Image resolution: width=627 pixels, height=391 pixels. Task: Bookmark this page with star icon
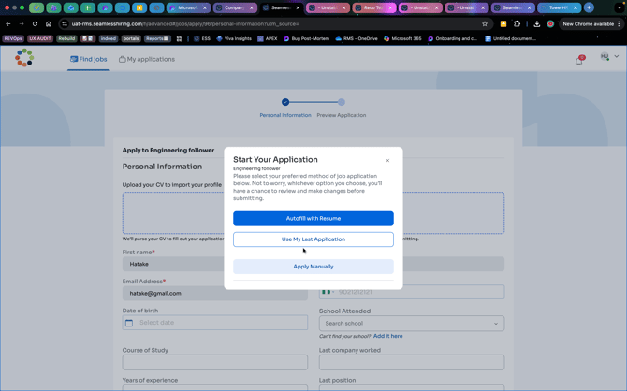click(x=485, y=24)
